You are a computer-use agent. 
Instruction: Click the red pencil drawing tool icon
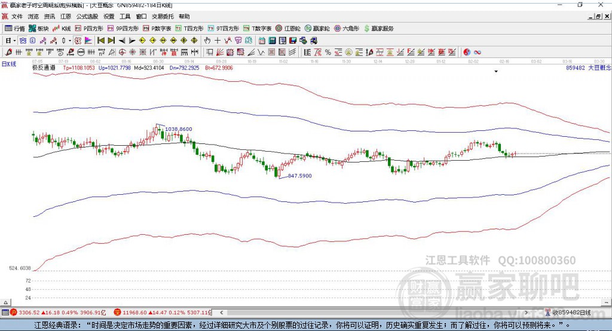(x=8, y=53)
